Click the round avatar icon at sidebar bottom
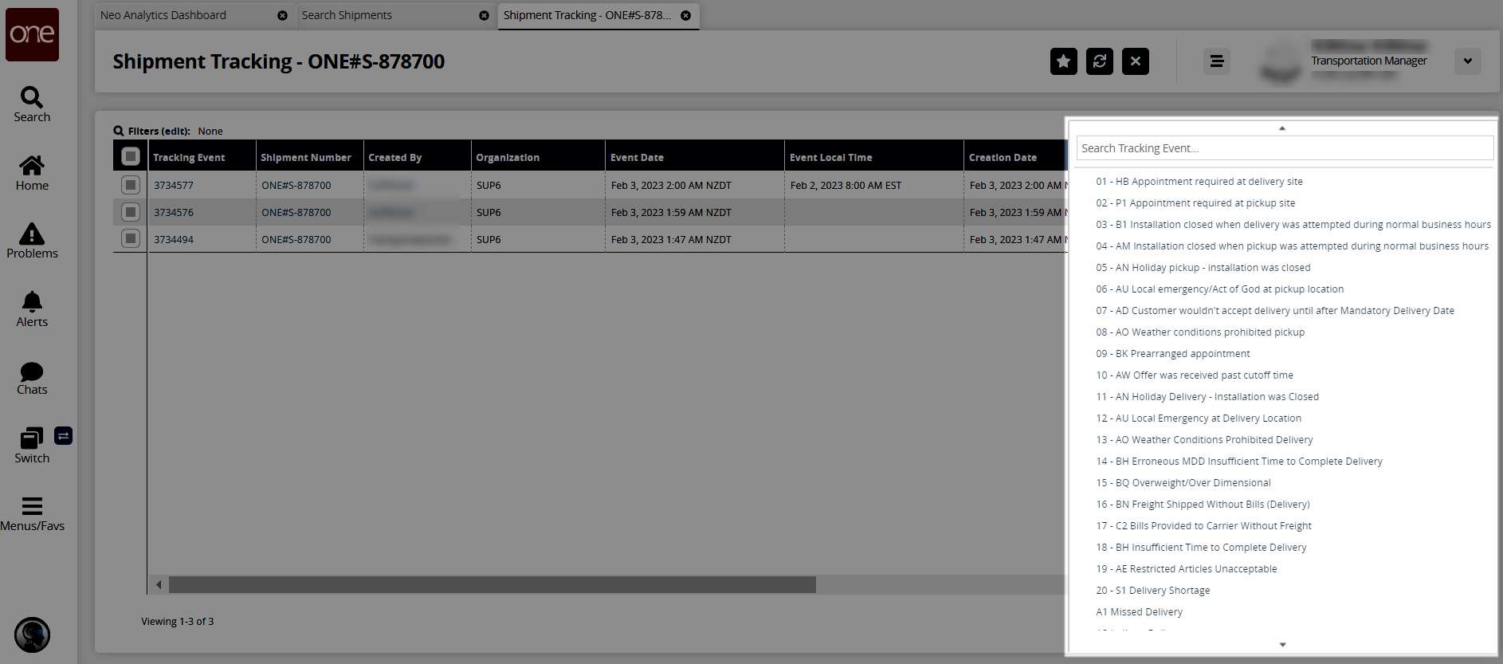The height and width of the screenshot is (664, 1503). (x=32, y=635)
